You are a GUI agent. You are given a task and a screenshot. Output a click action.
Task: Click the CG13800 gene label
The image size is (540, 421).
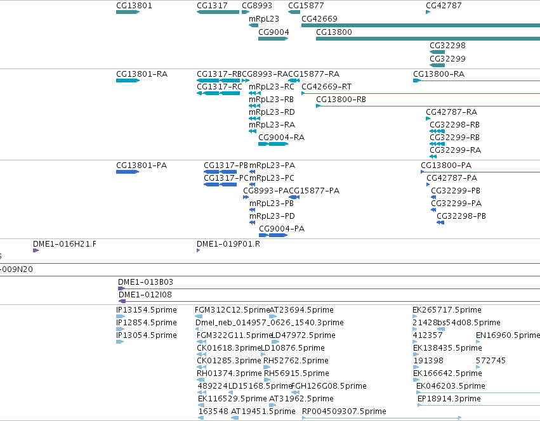(x=334, y=32)
